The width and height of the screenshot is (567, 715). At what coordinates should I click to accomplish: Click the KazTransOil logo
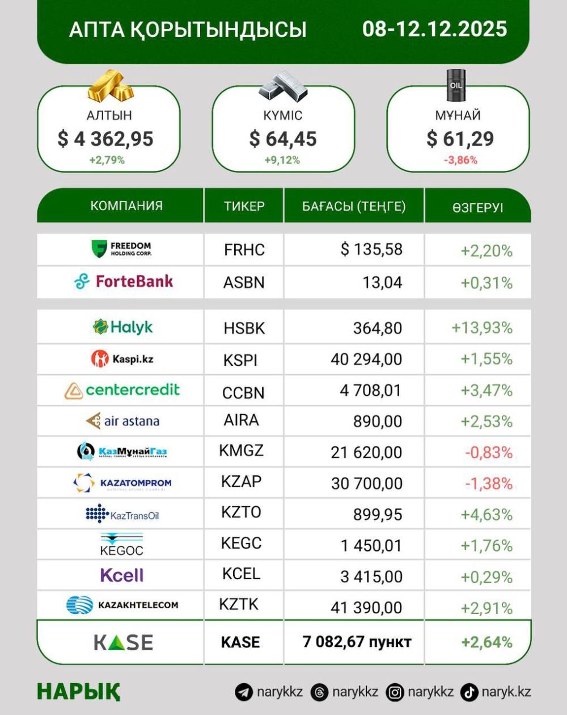pos(122,515)
